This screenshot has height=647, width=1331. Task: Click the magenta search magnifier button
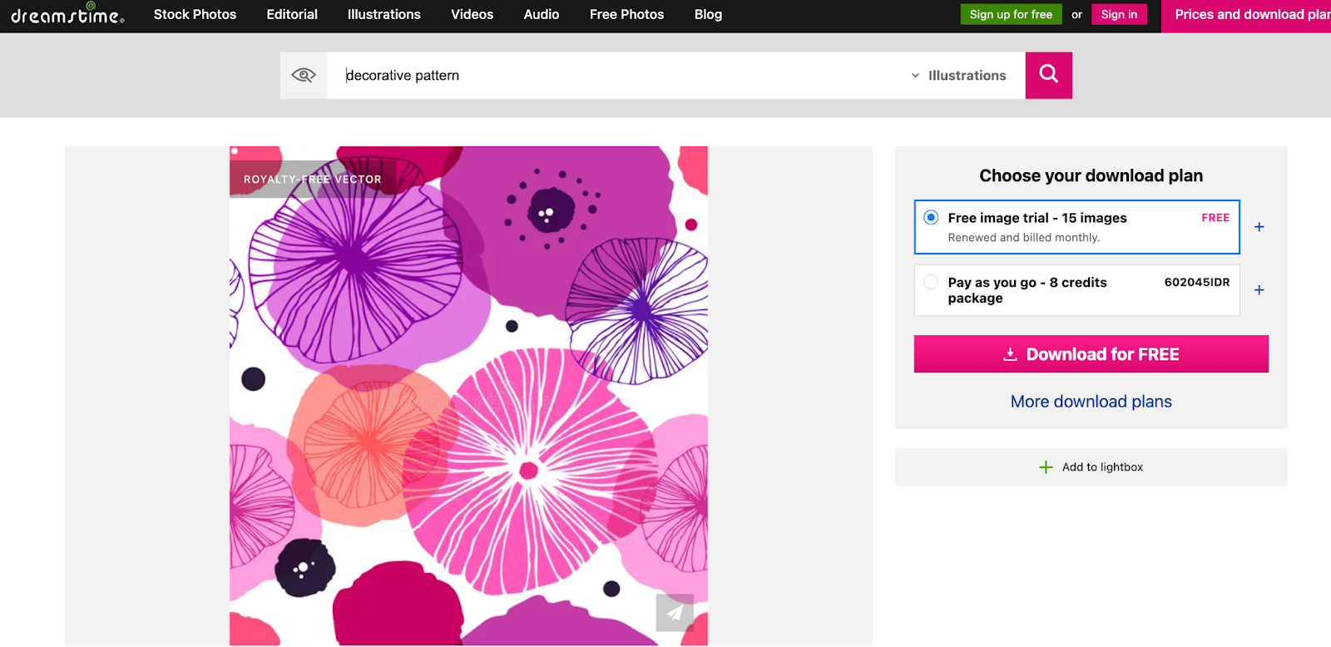pos(1048,76)
